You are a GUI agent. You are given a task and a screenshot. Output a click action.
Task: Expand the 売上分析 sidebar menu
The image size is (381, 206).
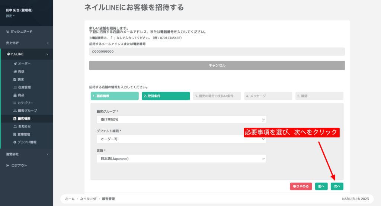pos(26,43)
